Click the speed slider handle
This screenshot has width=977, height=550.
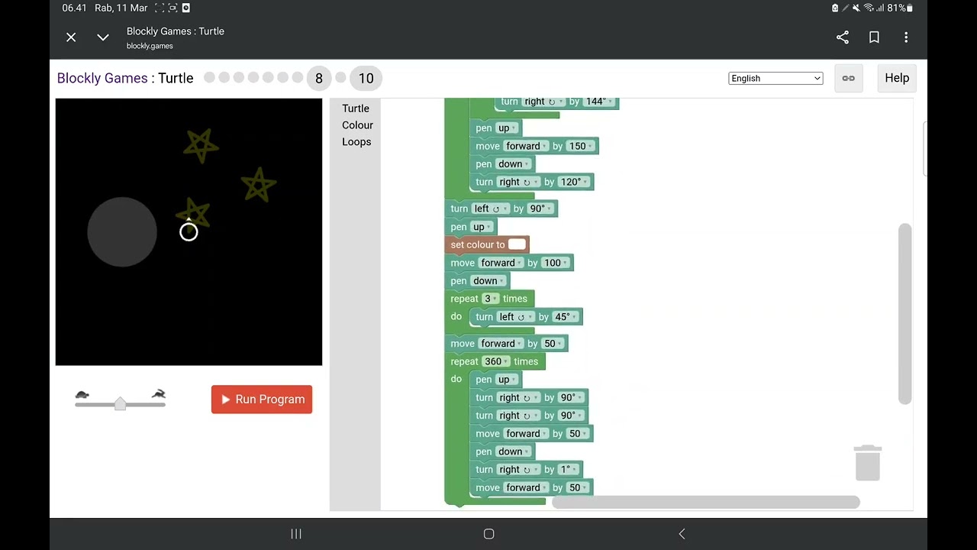click(x=120, y=403)
